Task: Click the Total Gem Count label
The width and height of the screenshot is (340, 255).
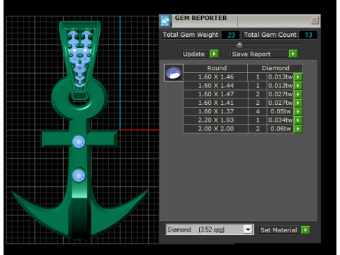Action: tap(270, 35)
